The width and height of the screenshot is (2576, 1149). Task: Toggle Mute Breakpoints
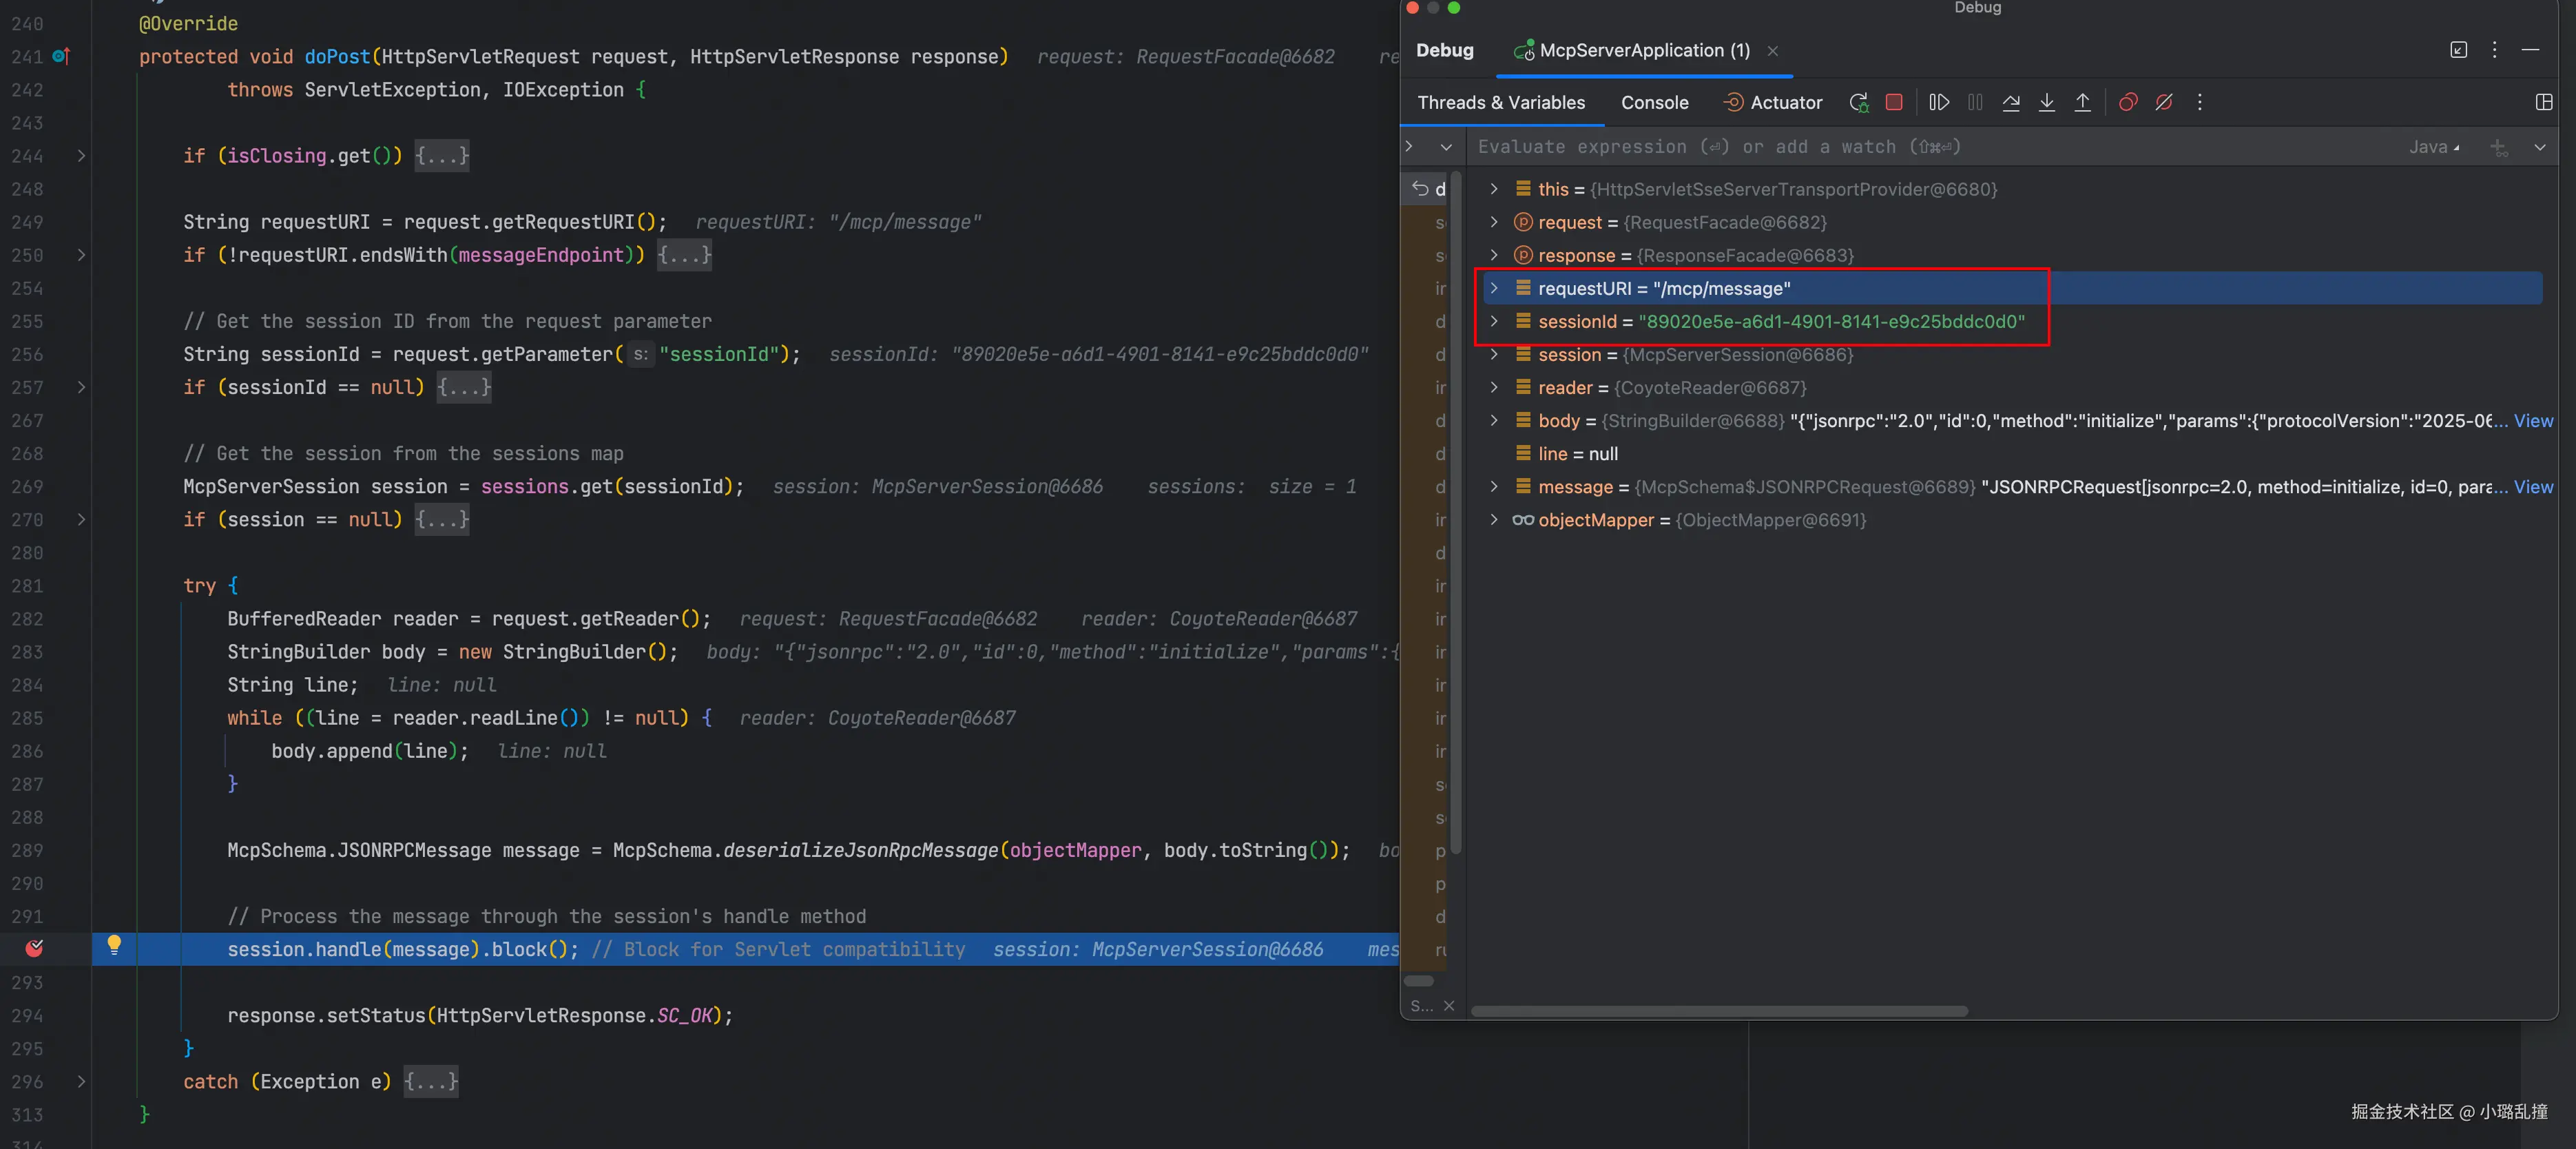[x=2163, y=102]
